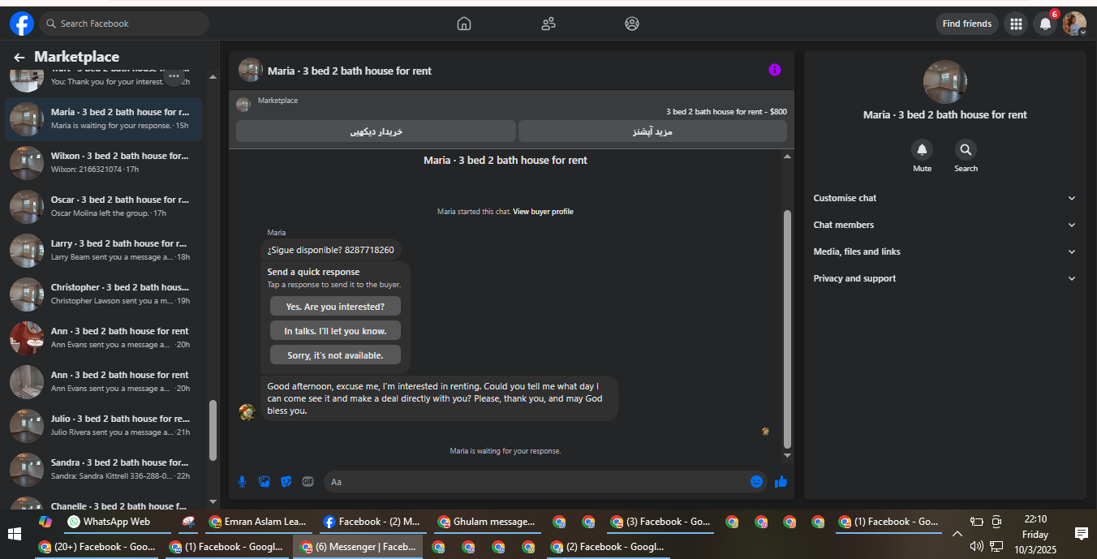Search in conversation magnifier icon
1097x559 pixels.
(966, 149)
